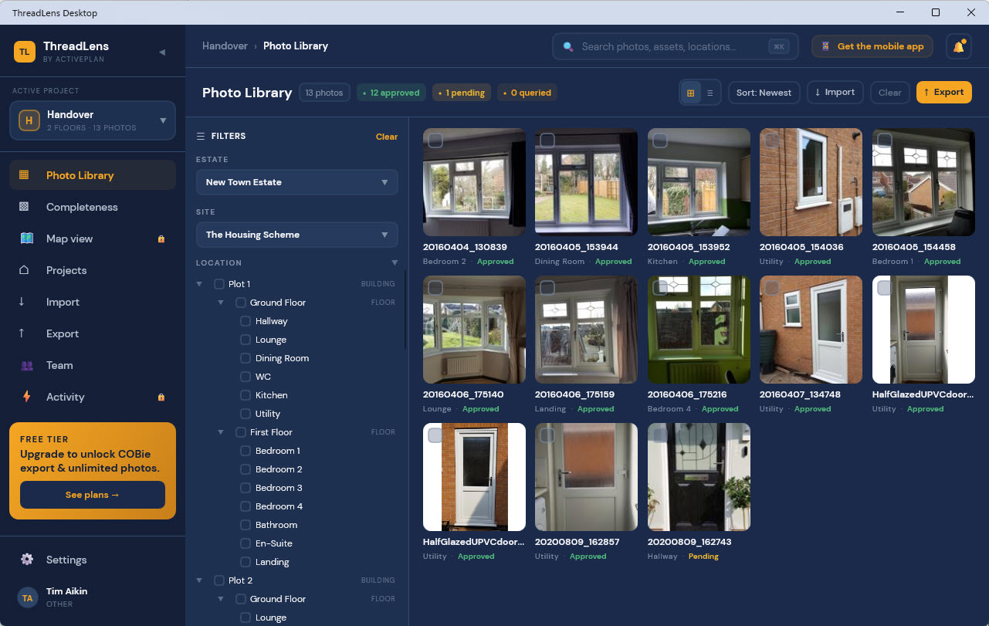Open The Housing Scheme site dropdown

click(297, 235)
